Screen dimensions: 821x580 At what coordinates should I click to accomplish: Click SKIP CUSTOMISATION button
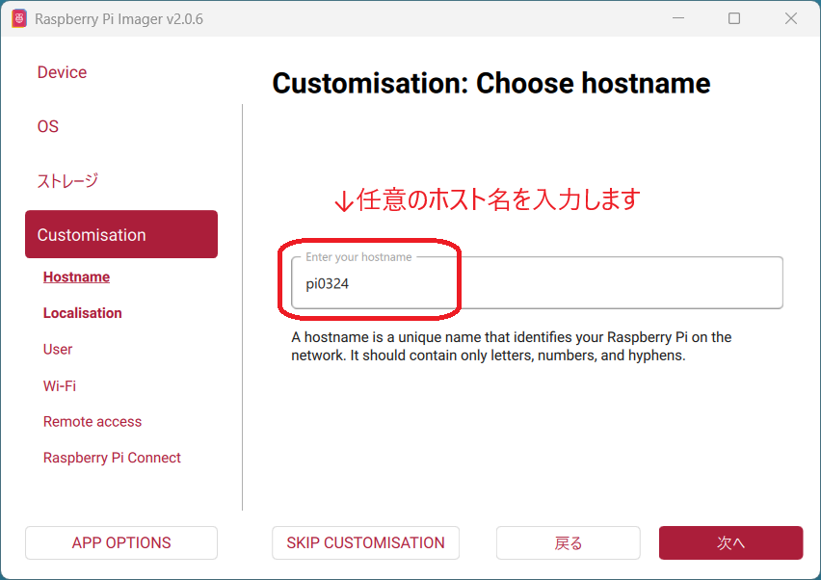point(365,542)
